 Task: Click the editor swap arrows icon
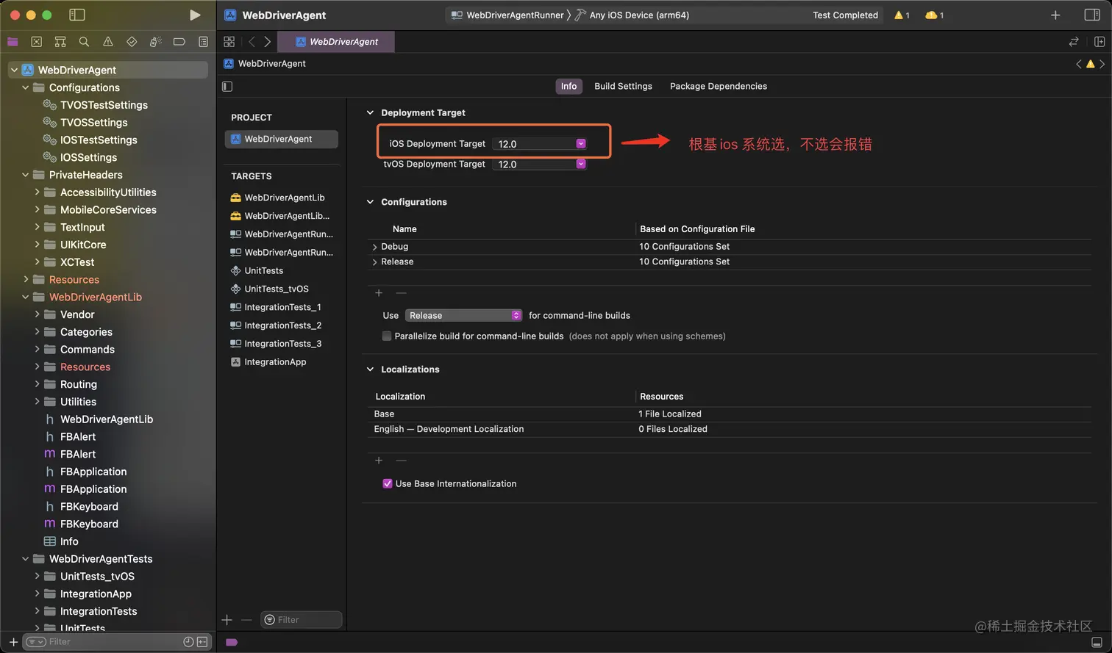[1074, 42]
